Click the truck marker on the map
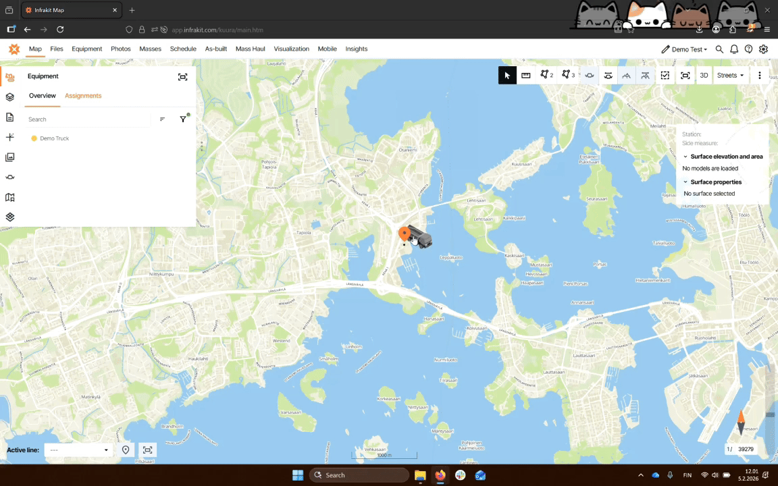The height and width of the screenshot is (486, 778). pos(421,238)
